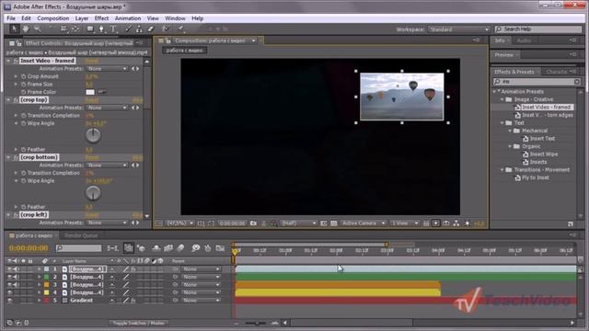Screen dimensions: 589x331
Task: Hide layer 1 with eye icon
Action: (9, 269)
